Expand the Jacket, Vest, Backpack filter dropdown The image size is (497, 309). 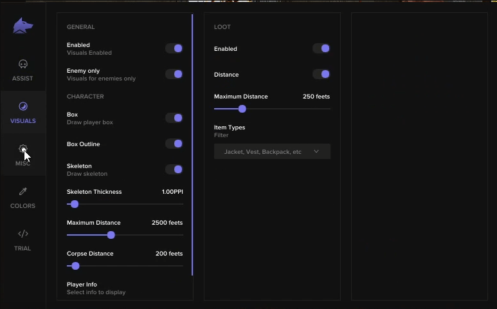[272, 152]
